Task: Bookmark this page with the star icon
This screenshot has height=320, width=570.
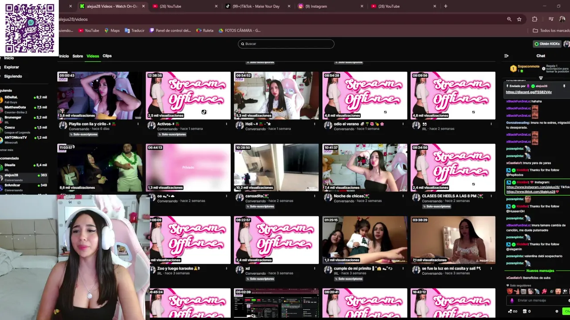Action: click(x=519, y=19)
